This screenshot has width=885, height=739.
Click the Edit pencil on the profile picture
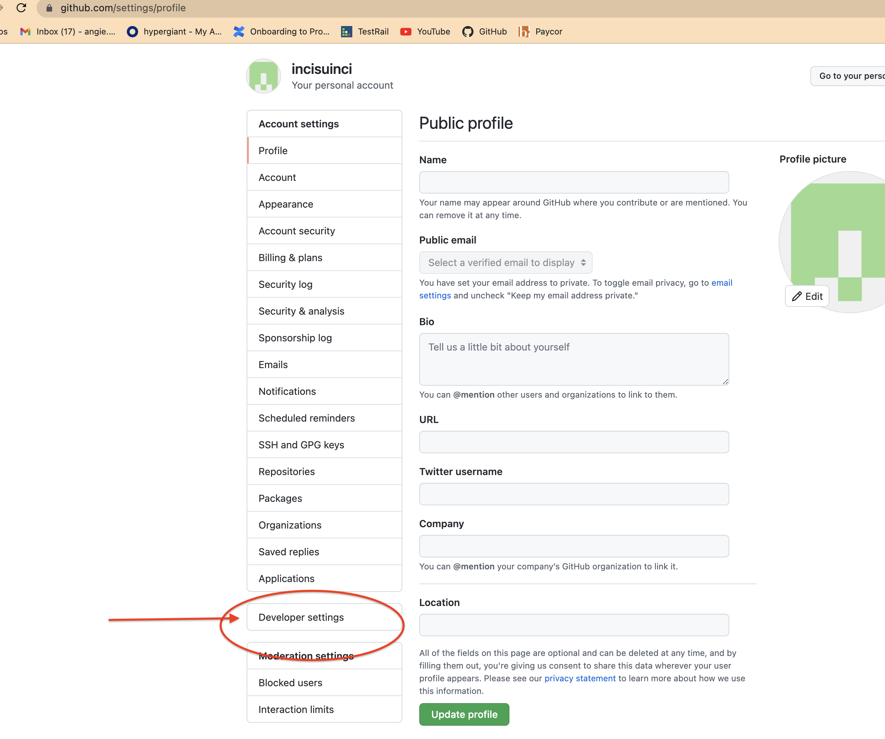pos(807,296)
